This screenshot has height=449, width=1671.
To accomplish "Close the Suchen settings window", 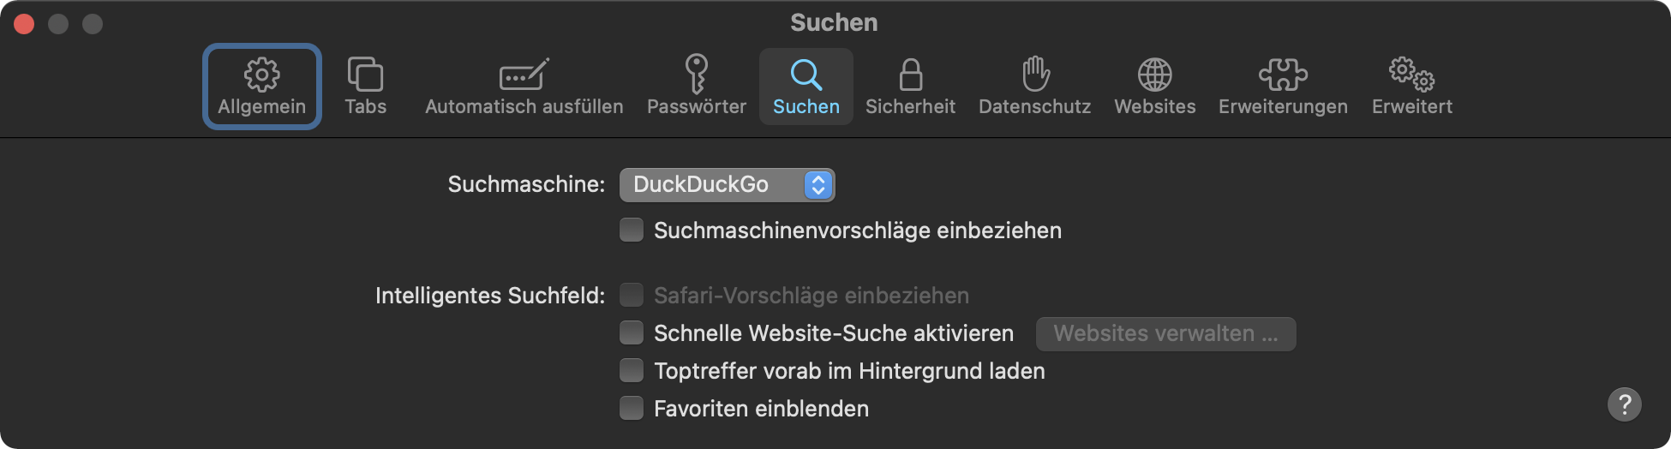I will pos(24,24).
